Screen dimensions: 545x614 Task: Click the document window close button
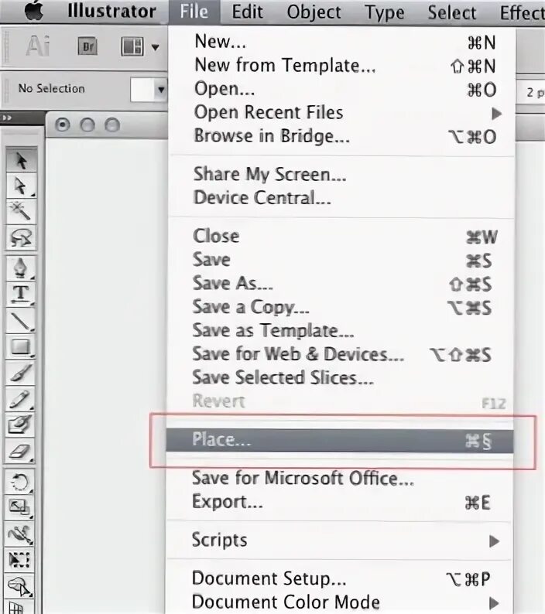pyautogui.click(x=63, y=125)
